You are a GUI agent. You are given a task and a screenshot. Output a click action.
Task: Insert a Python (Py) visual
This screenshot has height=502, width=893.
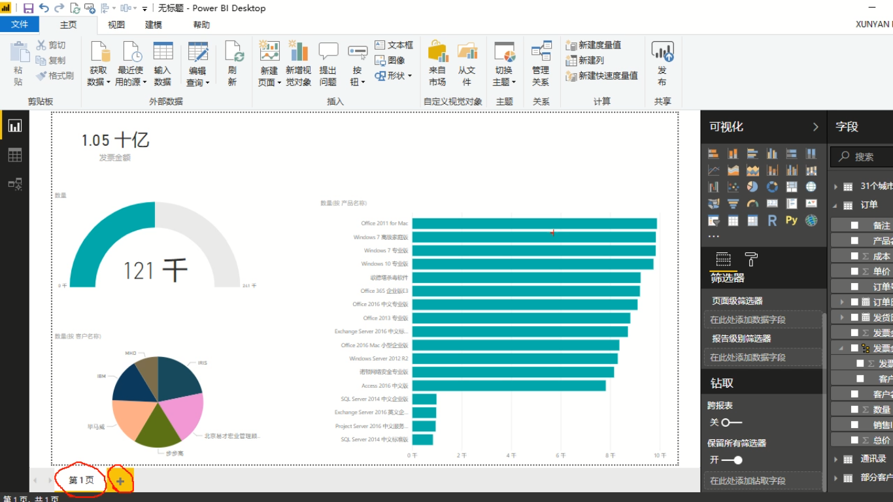point(792,221)
